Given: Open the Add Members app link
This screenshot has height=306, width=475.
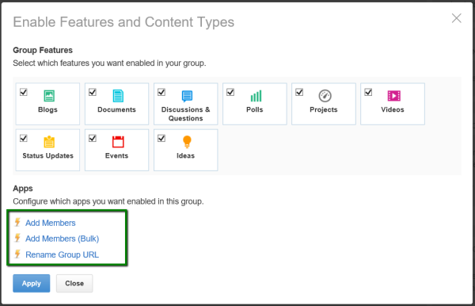Looking at the screenshot, I should pyautogui.click(x=51, y=223).
